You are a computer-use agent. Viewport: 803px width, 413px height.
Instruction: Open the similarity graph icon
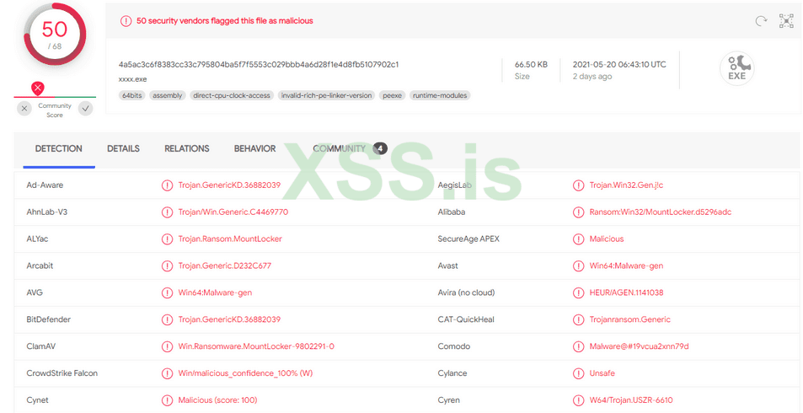click(x=786, y=21)
